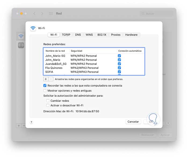Select Thunderbolt bridge icon in background sidebar
This screenshot has height=157, width=188.
click(21, 45)
